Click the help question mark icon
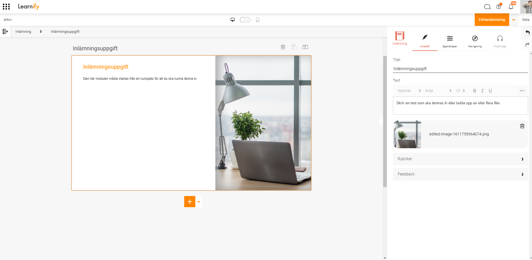The image size is (532, 260). [x=499, y=7]
